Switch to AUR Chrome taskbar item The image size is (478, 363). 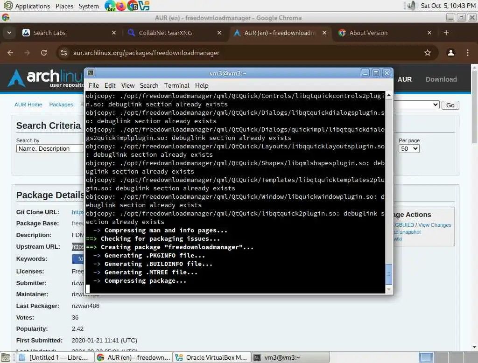click(134, 357)
